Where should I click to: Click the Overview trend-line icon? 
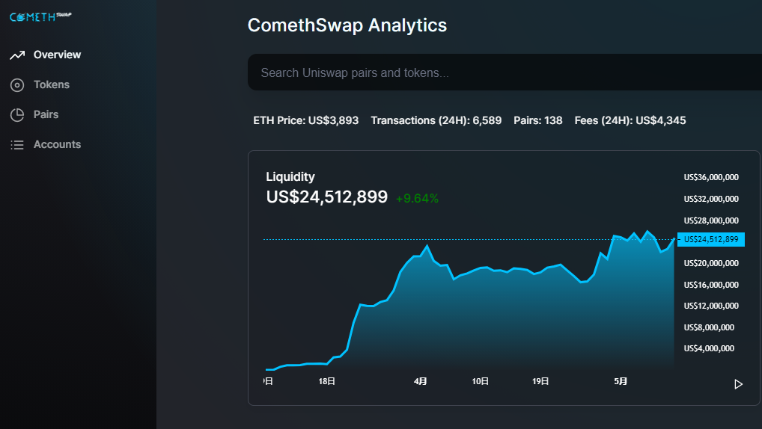click(x=17, y=55)
